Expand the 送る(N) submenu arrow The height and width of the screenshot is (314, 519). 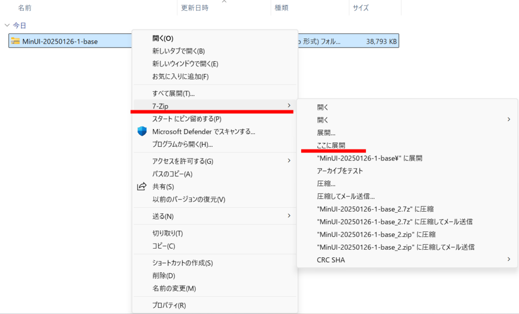(289, 216)
